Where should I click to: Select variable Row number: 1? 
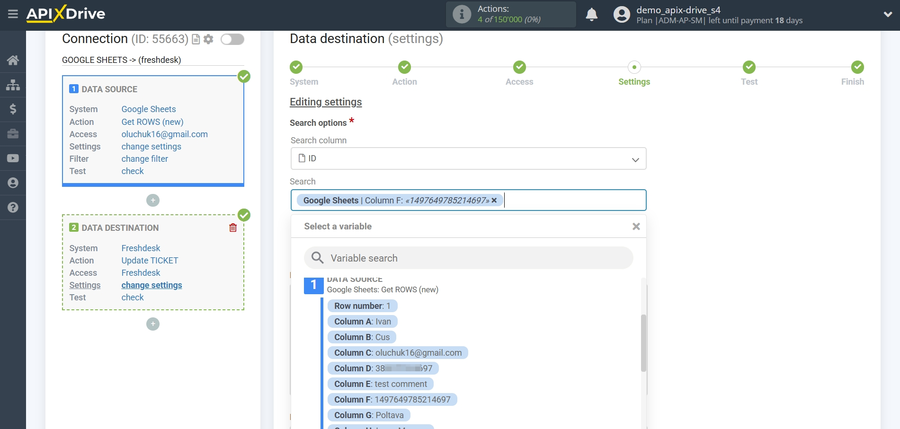pyautogui.click(x=363, y=306)
